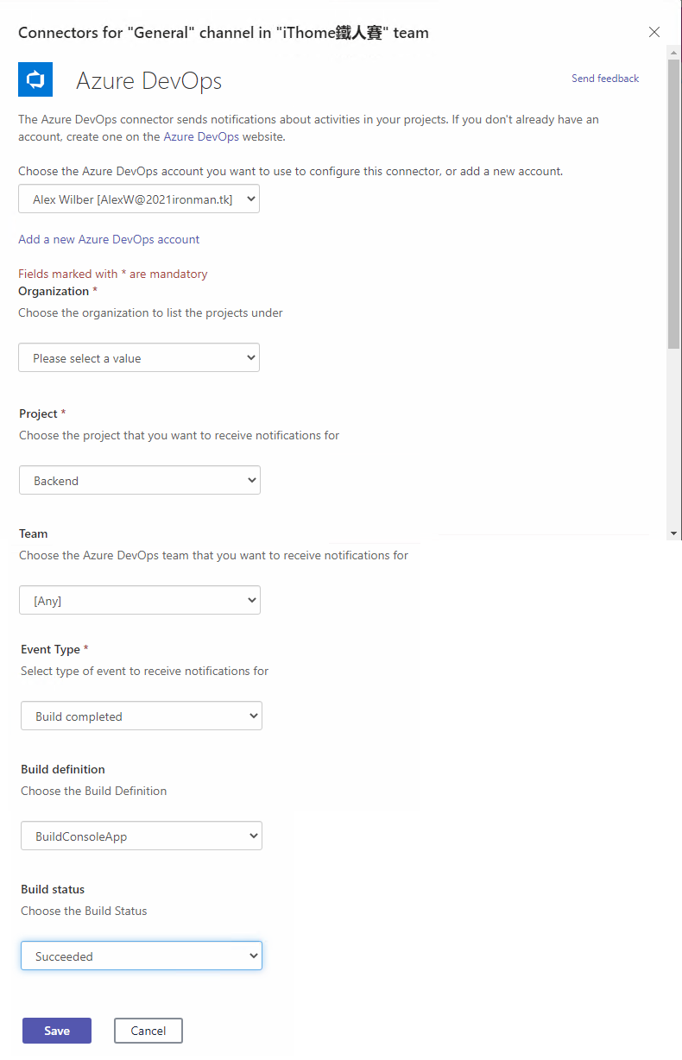Click the Azure DevOps logo icon
The width and height of the screenshot is (682, 1060).
click(35, 79)
